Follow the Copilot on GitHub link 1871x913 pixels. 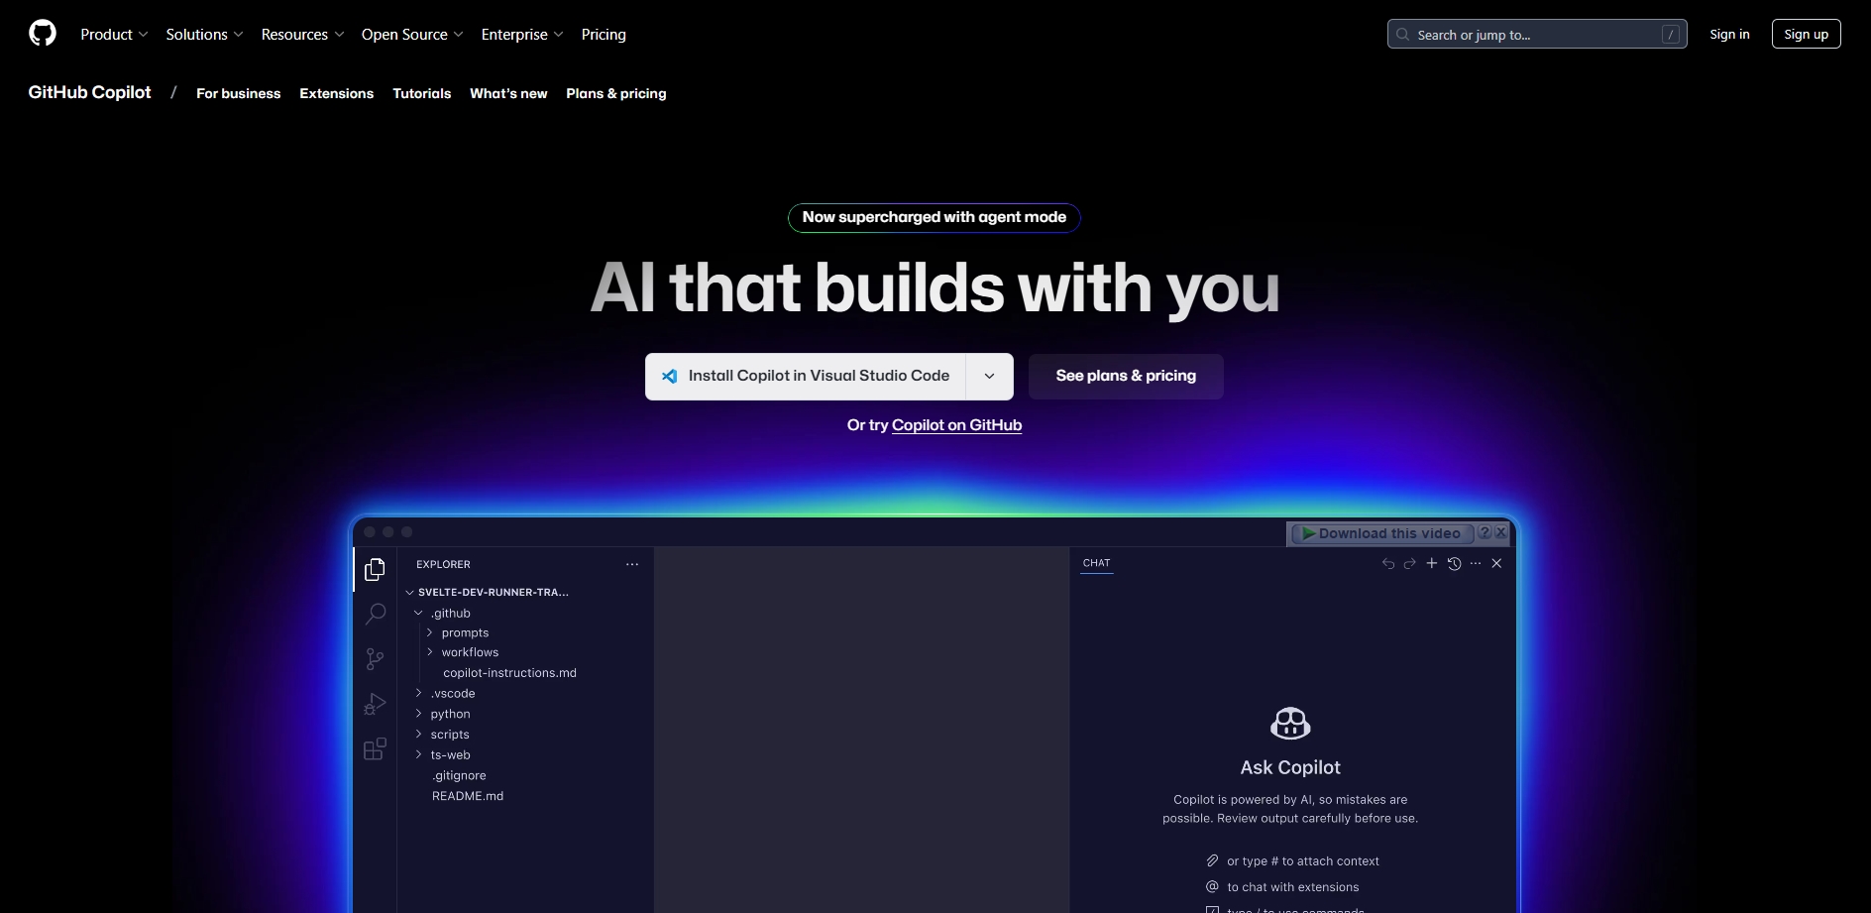[956, 425]
